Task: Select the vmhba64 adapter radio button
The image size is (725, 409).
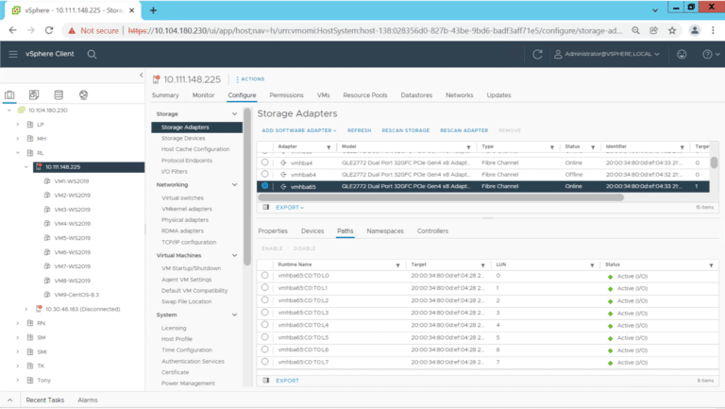Action: click(x=264, y=174)
